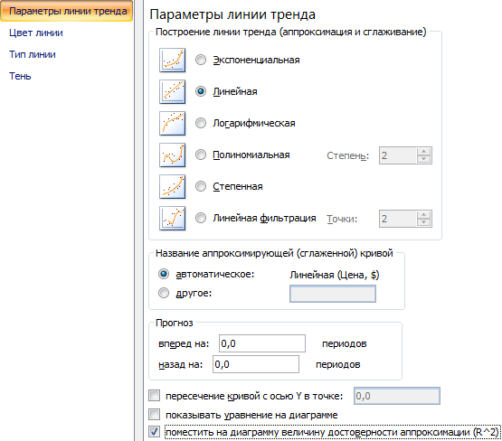Select the Экспоненциальная radio button

click(x=201, y=60)
